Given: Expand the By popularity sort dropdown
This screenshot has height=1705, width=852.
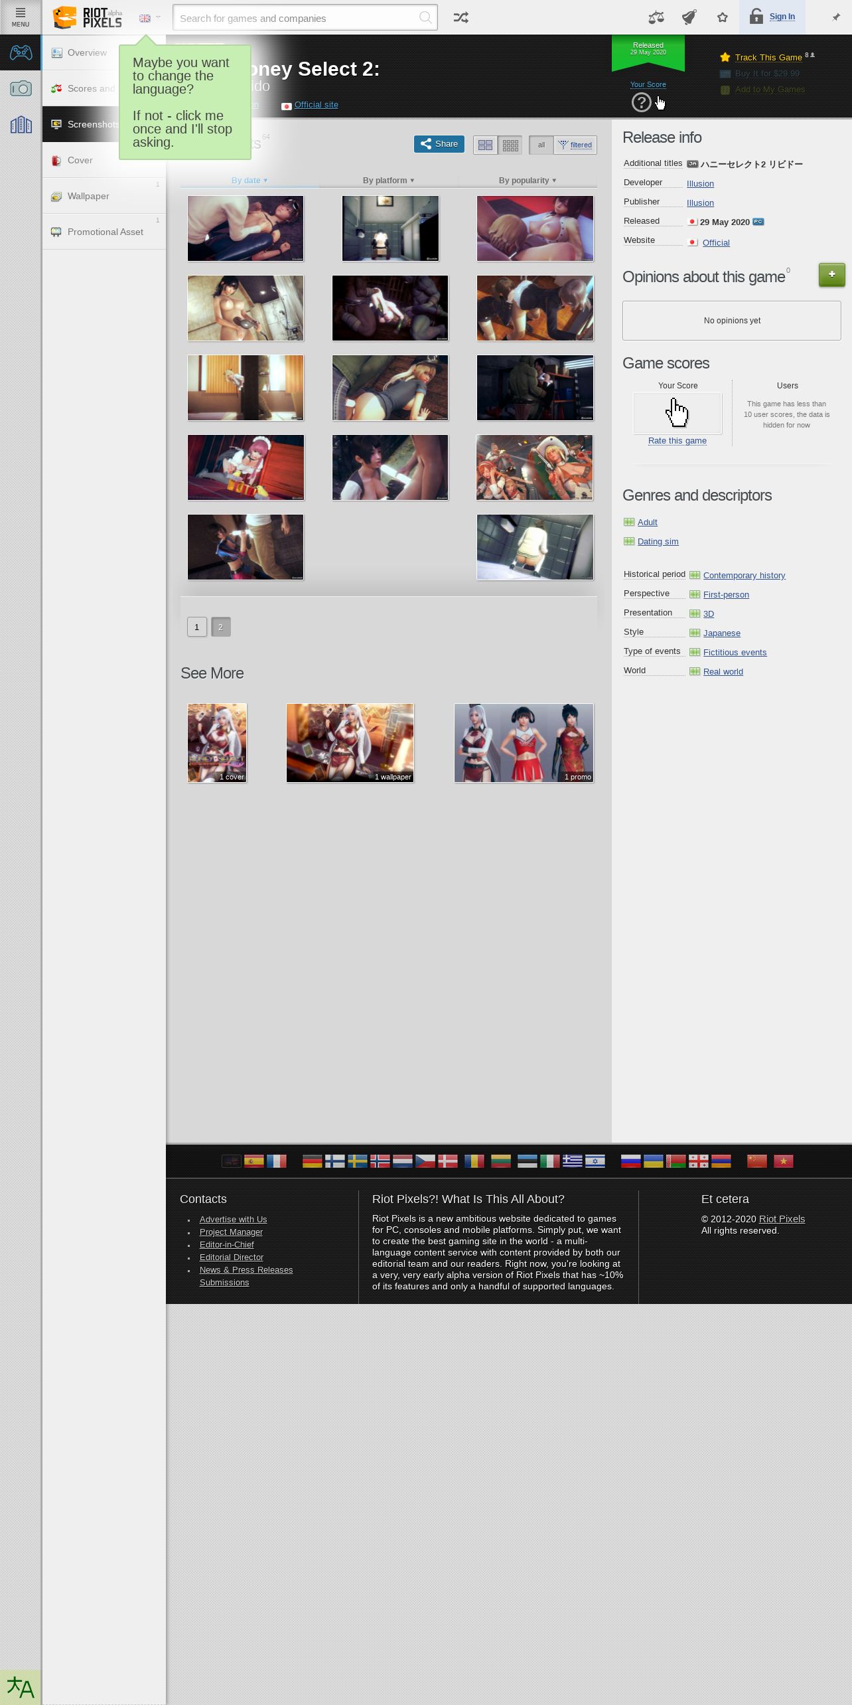Looking at the screenshot, I should point(528,181).
